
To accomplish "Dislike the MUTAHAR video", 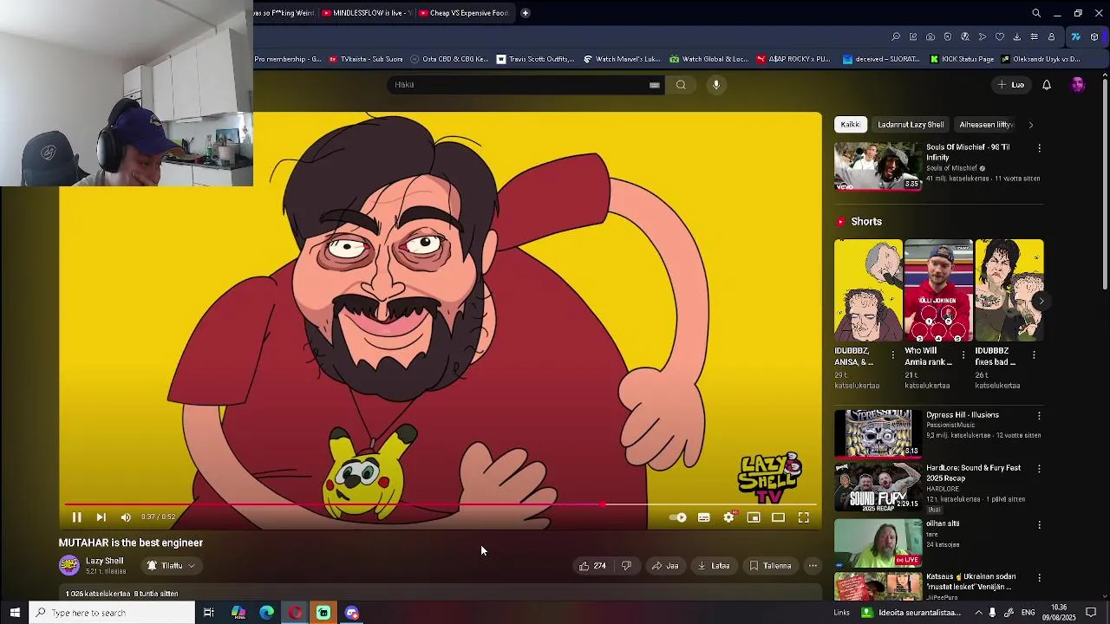I will [x=626, y=566].
